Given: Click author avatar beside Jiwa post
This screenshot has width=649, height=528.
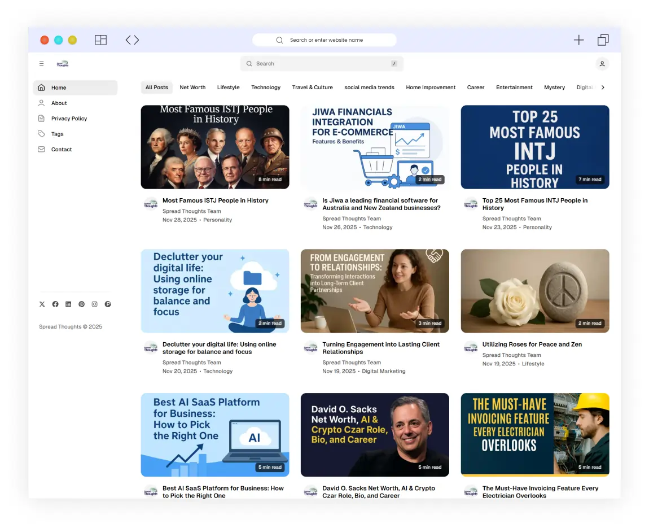Looking at the screenshot, I should tap(311, 204).
